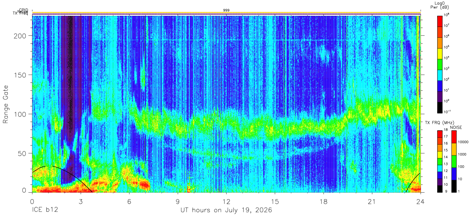Click the 1000 label on NOISE colorbar
Screen dimensions: 473x218
pyautogui.click(x=462, y=155)
